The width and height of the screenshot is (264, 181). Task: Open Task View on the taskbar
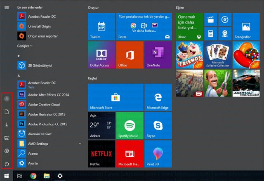(x=19, y=176)
